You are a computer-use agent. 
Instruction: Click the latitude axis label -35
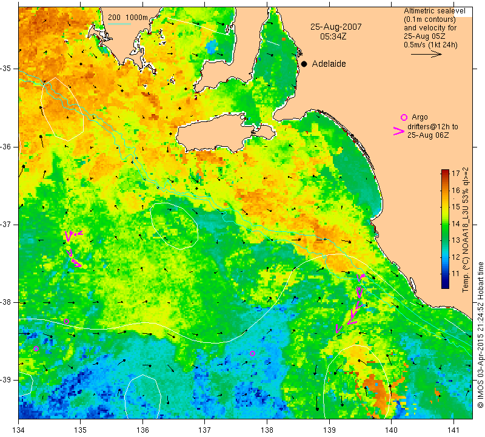pos(6,69)
